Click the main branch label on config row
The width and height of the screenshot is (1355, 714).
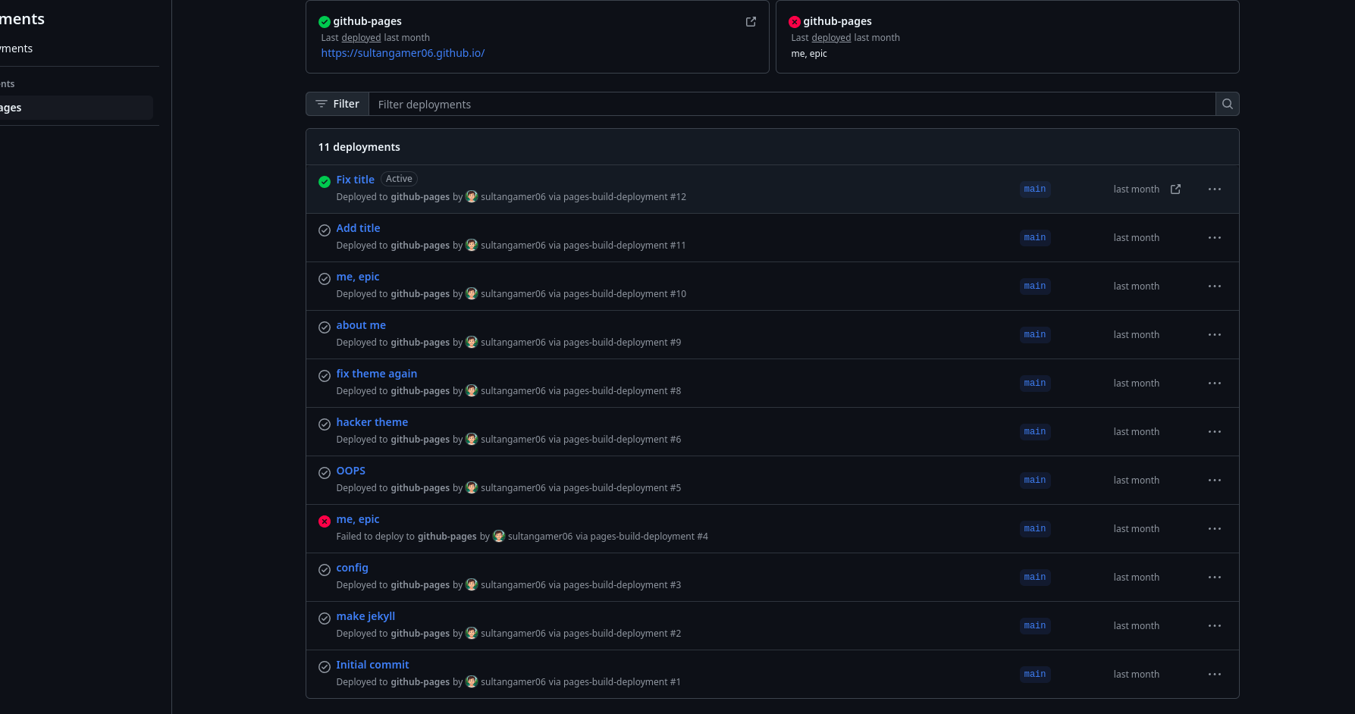(1034, 577)
